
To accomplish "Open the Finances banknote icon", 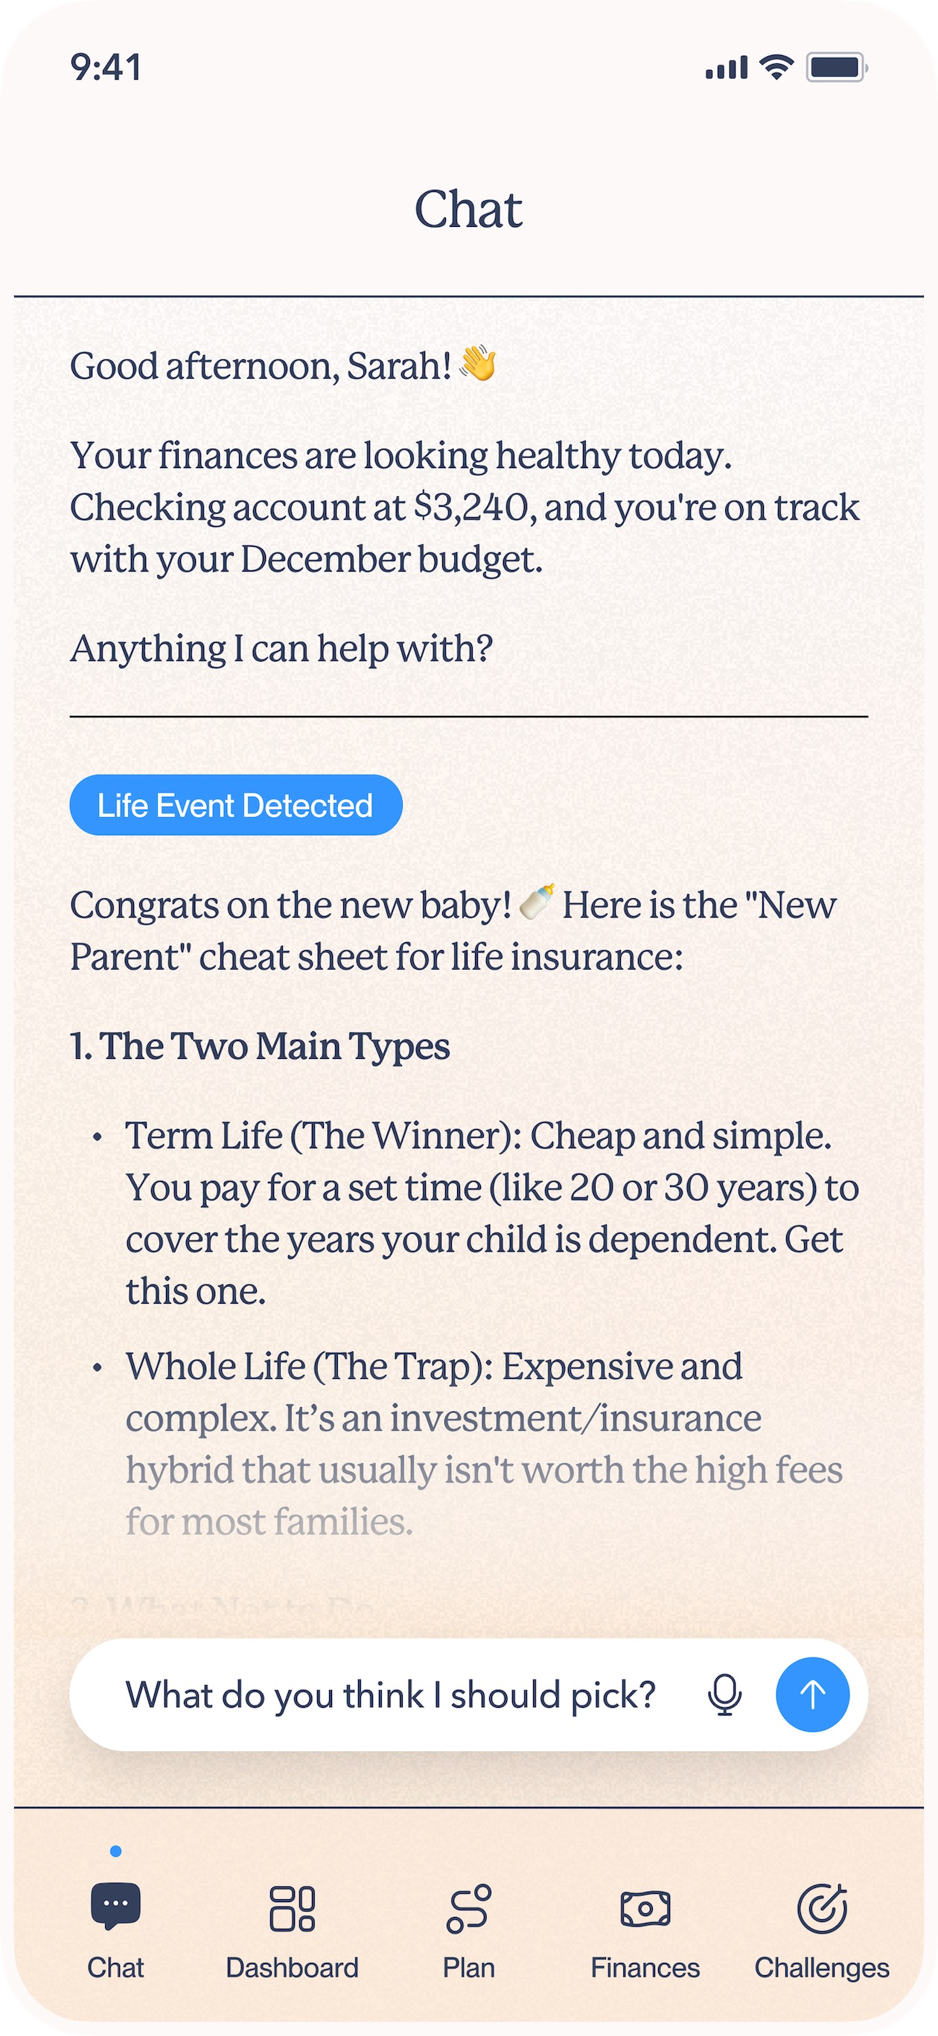I will point(645,1909).
